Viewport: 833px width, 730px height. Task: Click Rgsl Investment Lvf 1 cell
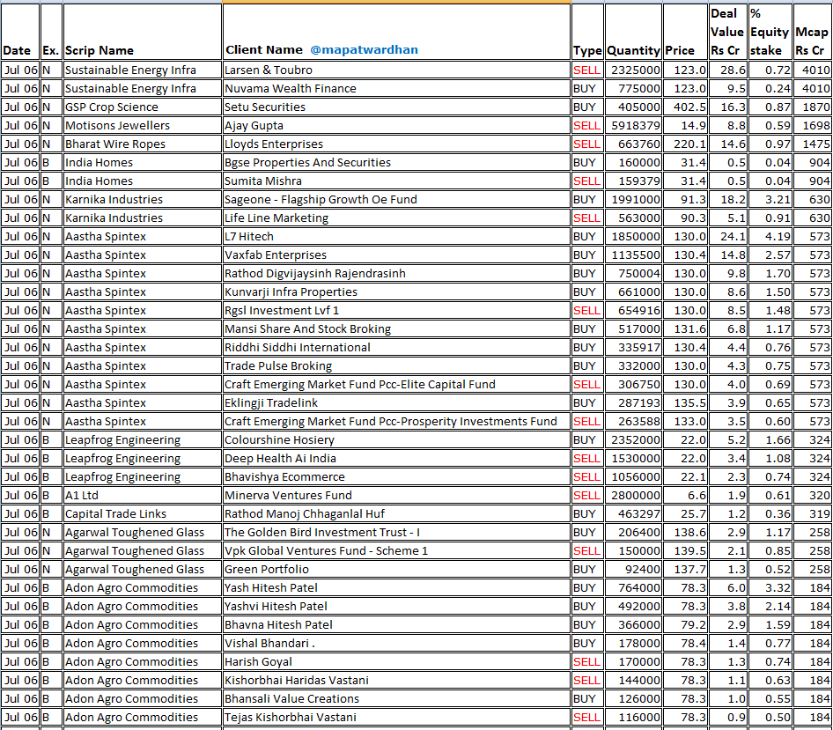[x=397, y=311]
